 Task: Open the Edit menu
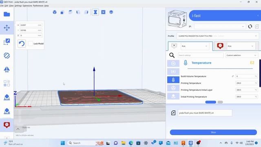point(7,6)
